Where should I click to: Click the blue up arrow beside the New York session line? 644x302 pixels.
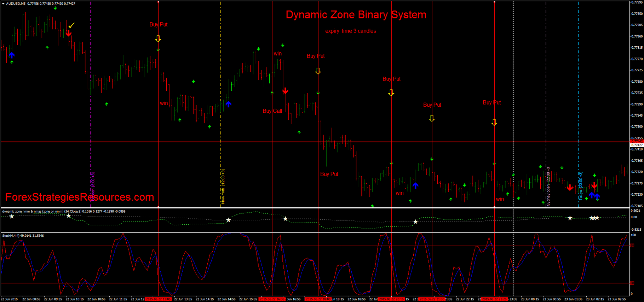tap(229, 104)
